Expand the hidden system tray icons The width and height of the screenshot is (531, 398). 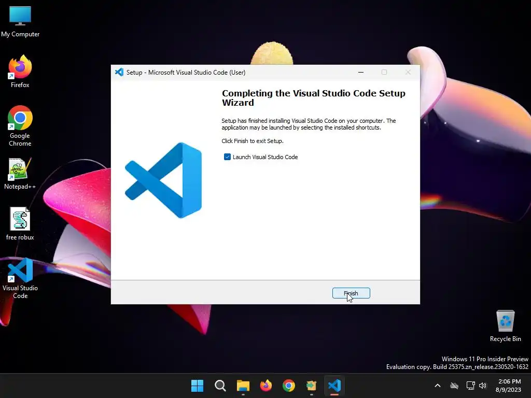click(438, 386)
